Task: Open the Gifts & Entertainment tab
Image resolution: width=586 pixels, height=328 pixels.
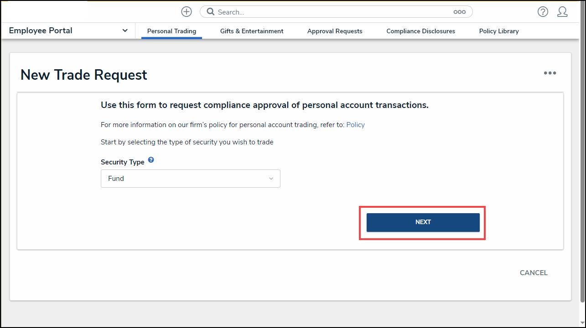Action: [x=252, y=31]
